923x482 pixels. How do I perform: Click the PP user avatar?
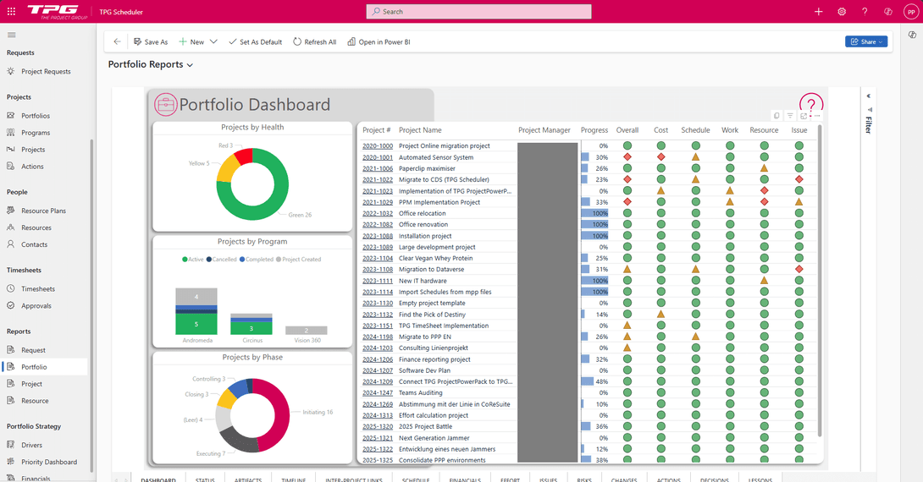(911, 12)
